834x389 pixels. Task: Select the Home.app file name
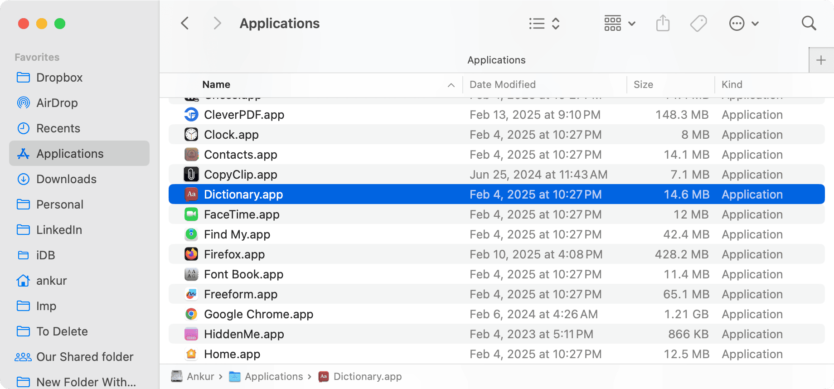pos(232,354)
